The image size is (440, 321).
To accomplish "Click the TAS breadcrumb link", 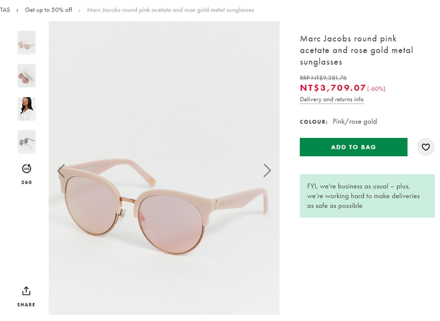I will tap(5, 10).
